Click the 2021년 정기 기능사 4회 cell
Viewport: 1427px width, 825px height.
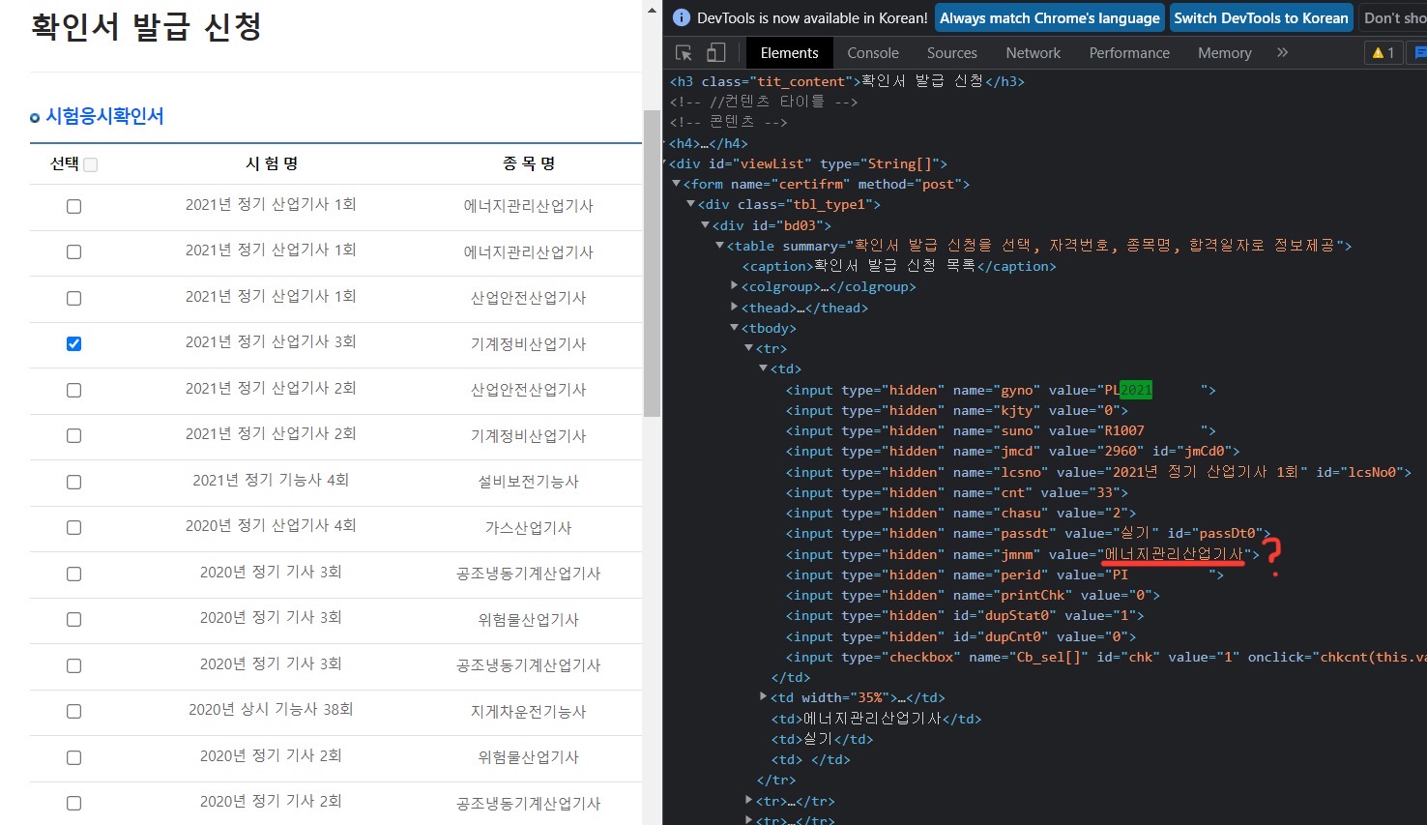point(271,480)
